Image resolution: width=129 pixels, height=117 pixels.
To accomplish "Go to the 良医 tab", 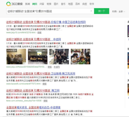I will (85, 4).
